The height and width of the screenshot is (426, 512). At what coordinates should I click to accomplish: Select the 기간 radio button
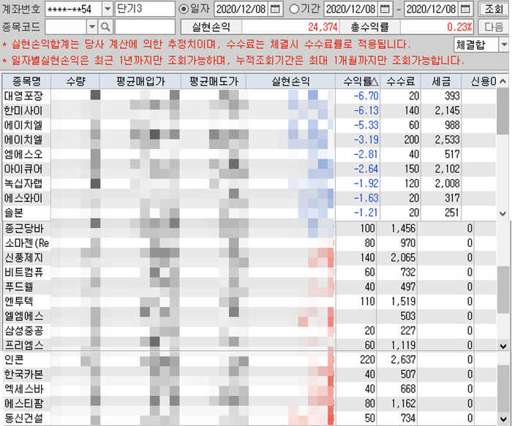[294, 9]
